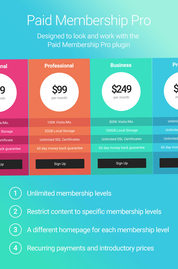Image resolution: width=178 pixels, height=269 pixels.
Task: Select the Business plan heading
Action: [121, 65]
